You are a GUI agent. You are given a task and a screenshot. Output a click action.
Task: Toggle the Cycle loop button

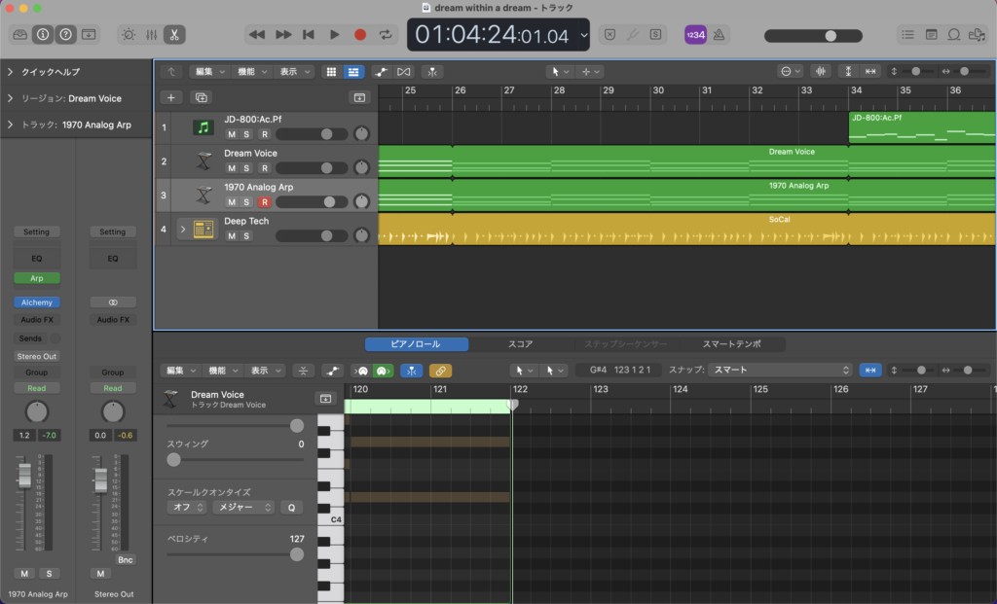387,34
